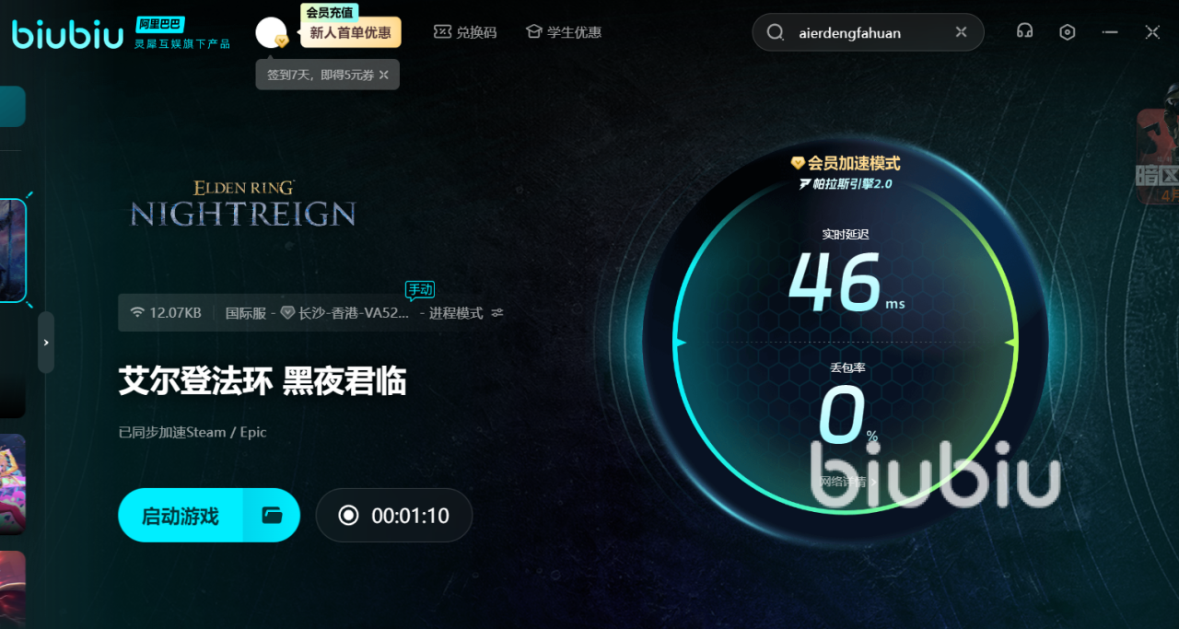Open 网络详情 network details link

(x=844, y=481)
